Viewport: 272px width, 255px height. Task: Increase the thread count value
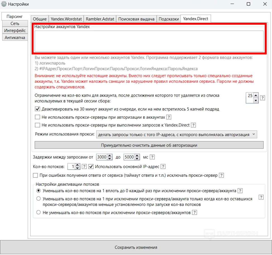(78, 165)
